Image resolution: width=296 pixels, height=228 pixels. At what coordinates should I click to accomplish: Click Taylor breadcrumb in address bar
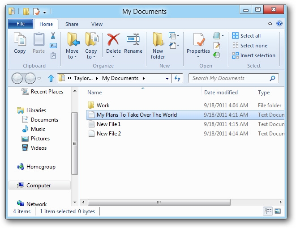83,78
